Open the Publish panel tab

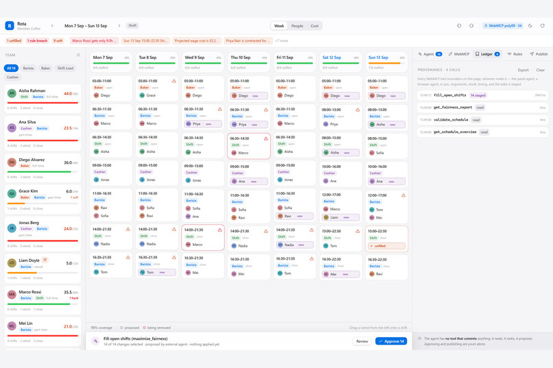click(539, 54)
